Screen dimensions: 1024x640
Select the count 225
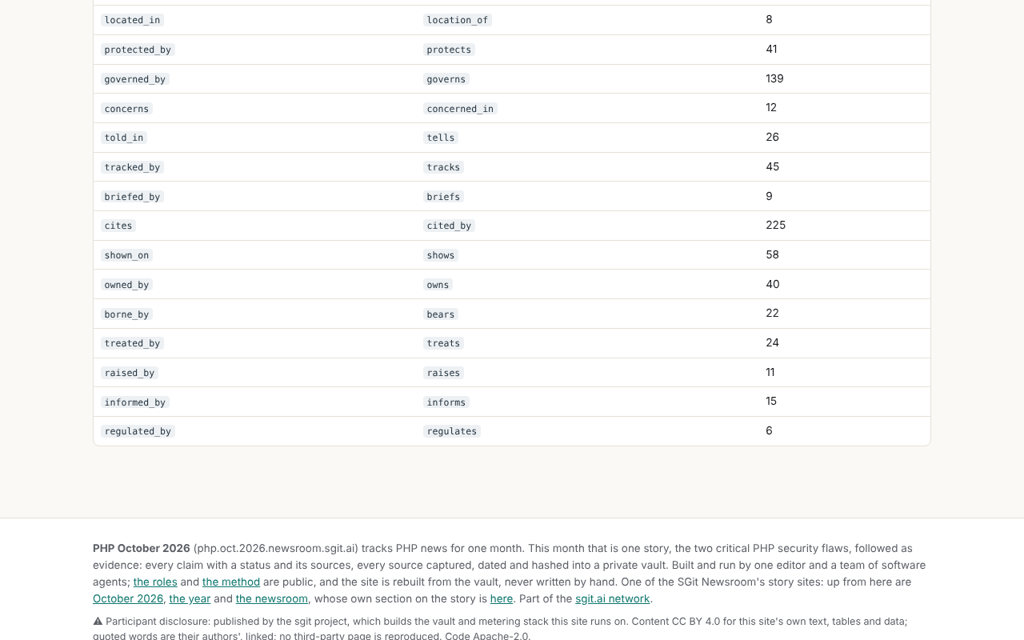[775, 225]
